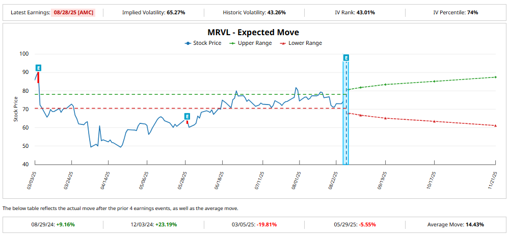
Task: Select the Latest Earnings date 08/28/25 [AMC]
Action: [x=73, y=13]
